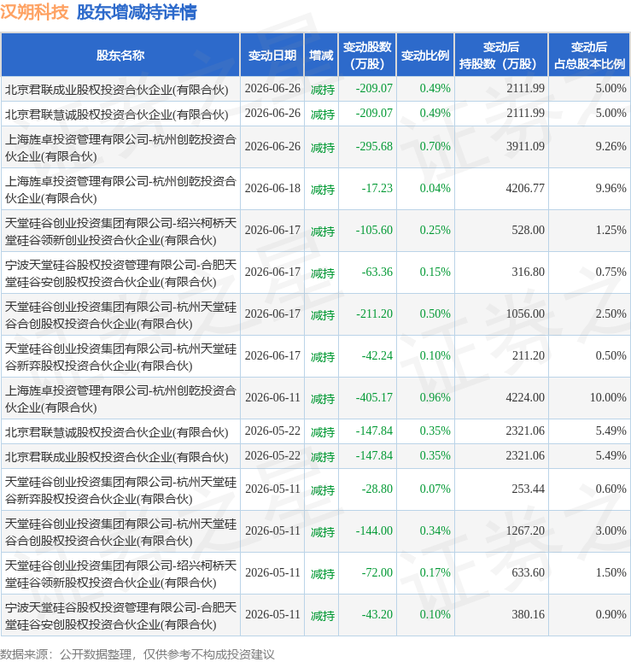This screenshot has height=662, width=631.
Task: Select the 变动日期 column header
Action: click(x=272, y=56)
